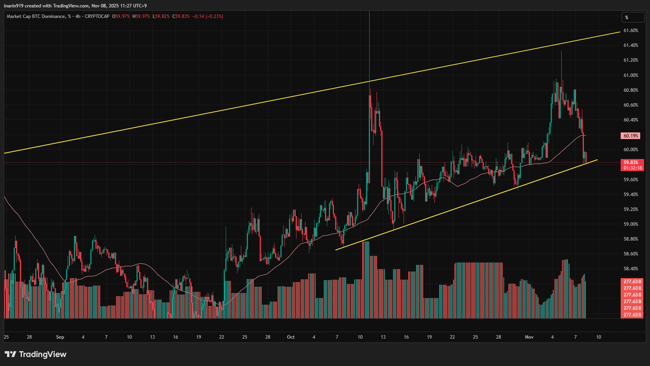Click the 58.40% level on the price axis
Viewport: 650px width, 366px height.
pyautogui.click(x=630, y=269)
